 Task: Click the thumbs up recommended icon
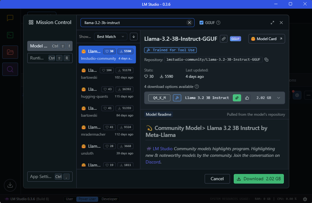tap(247, 98)
